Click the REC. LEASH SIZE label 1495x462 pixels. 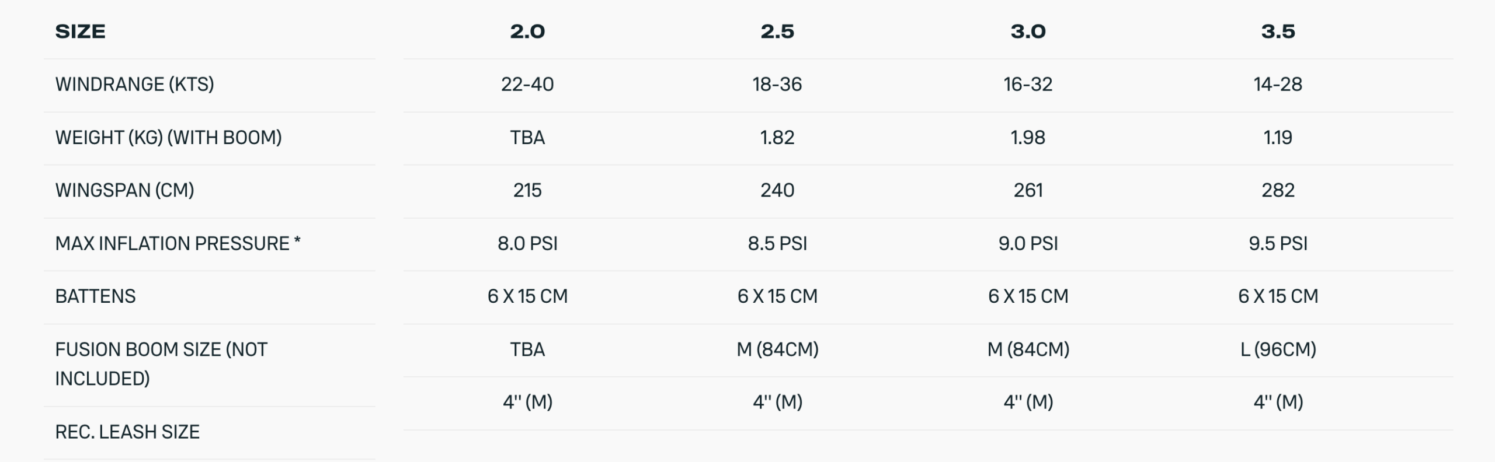pos(127,432)
